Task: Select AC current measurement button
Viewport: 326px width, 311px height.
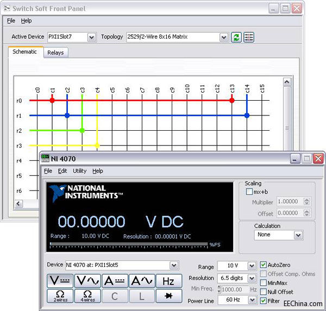Action: click(x=142, y=281)
